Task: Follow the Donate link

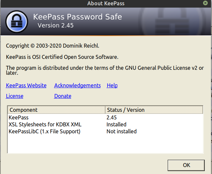Action: point(63,96)
